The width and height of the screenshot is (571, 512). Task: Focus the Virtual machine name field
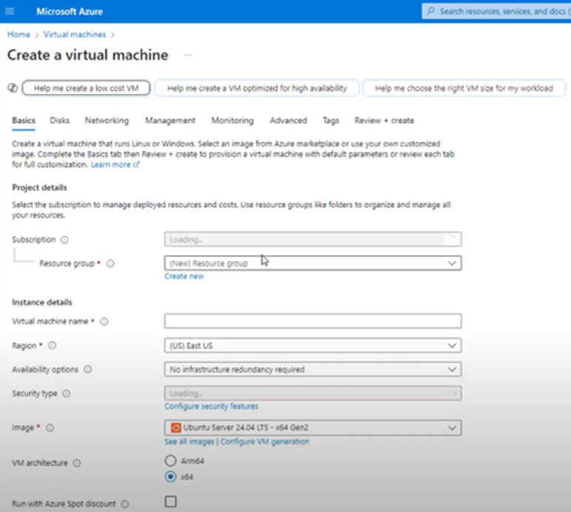tap(313, 321)
